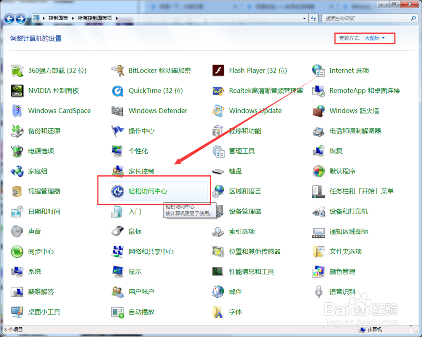Open 键盘 keyboard icon

(x=218, y=171)
